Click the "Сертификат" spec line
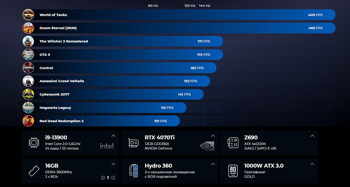350x187 pixels. click(255, 172)
